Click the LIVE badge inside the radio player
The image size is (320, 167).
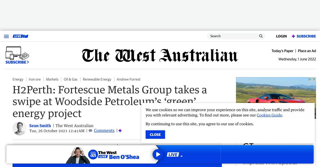pyautogui.click(x=173, y=154)
